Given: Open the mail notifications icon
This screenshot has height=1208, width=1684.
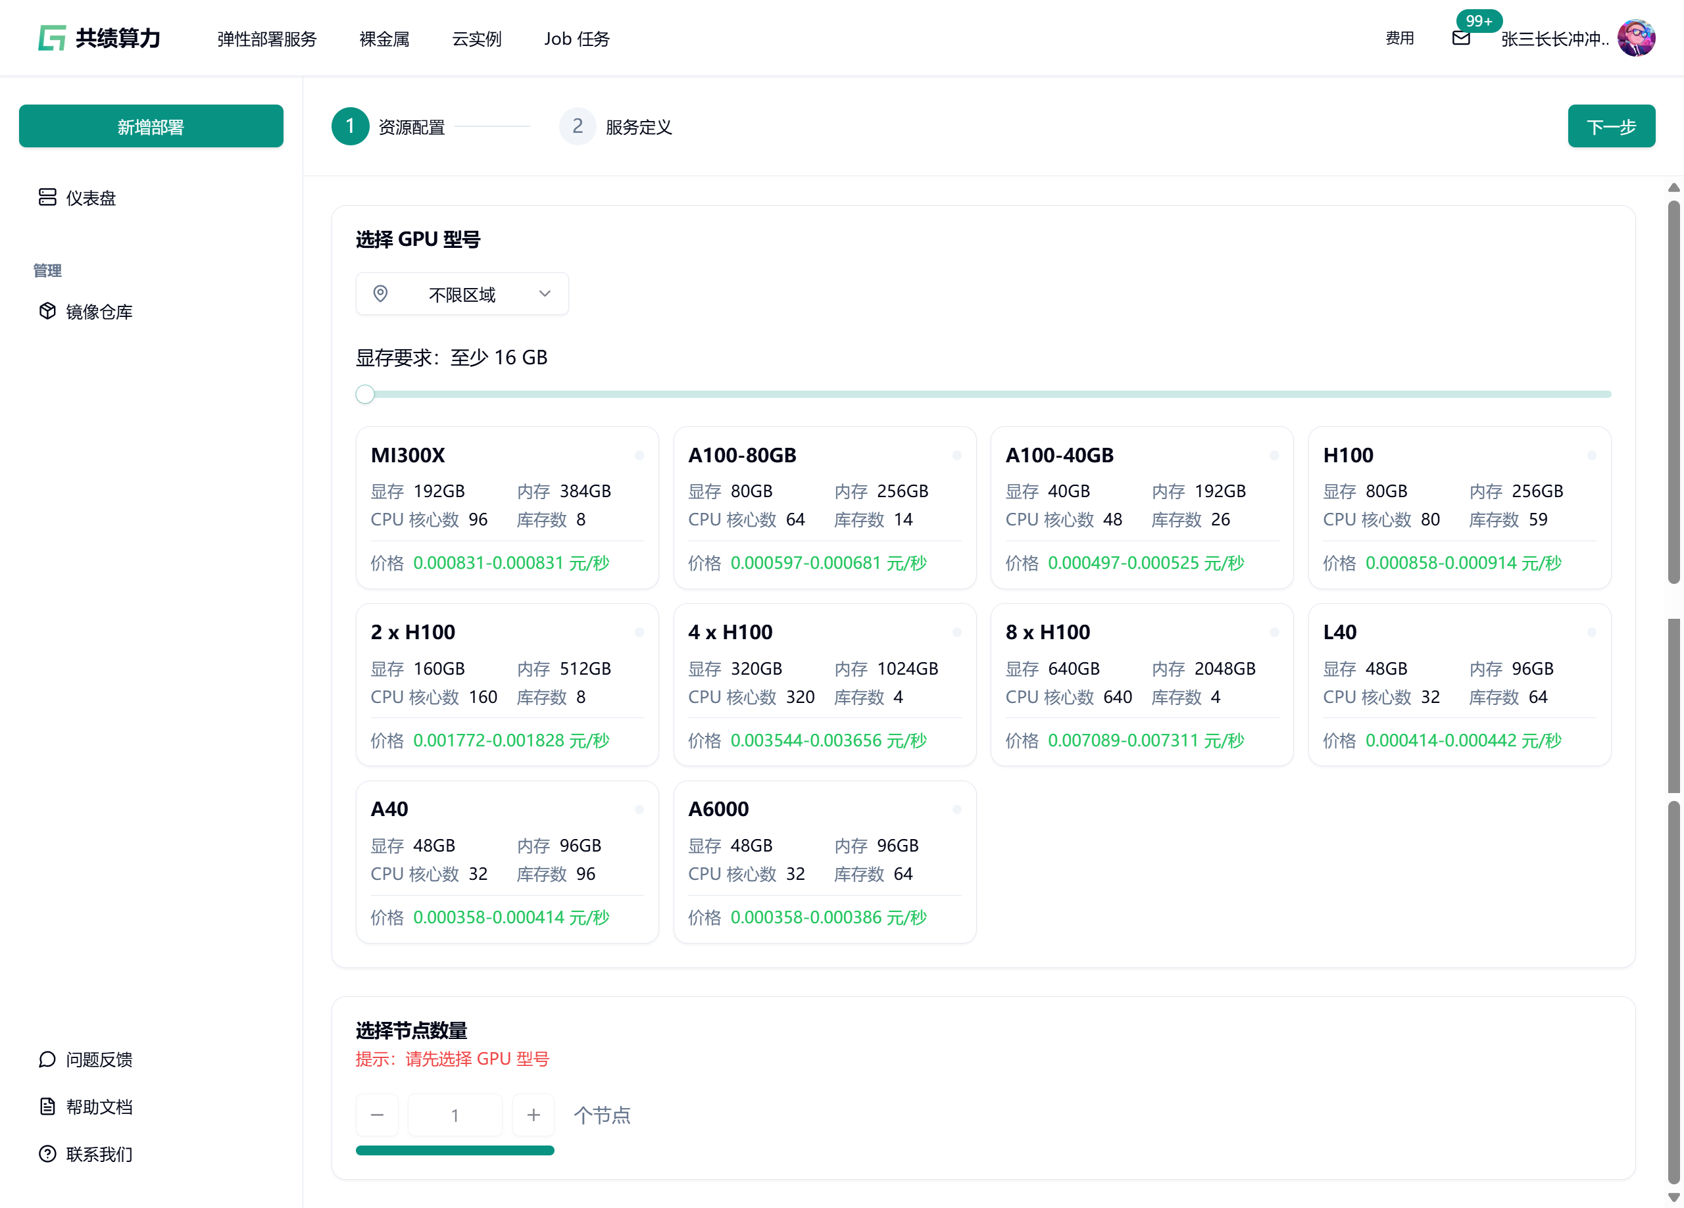Looking at the screenshot, I should tap(1460, 38).
